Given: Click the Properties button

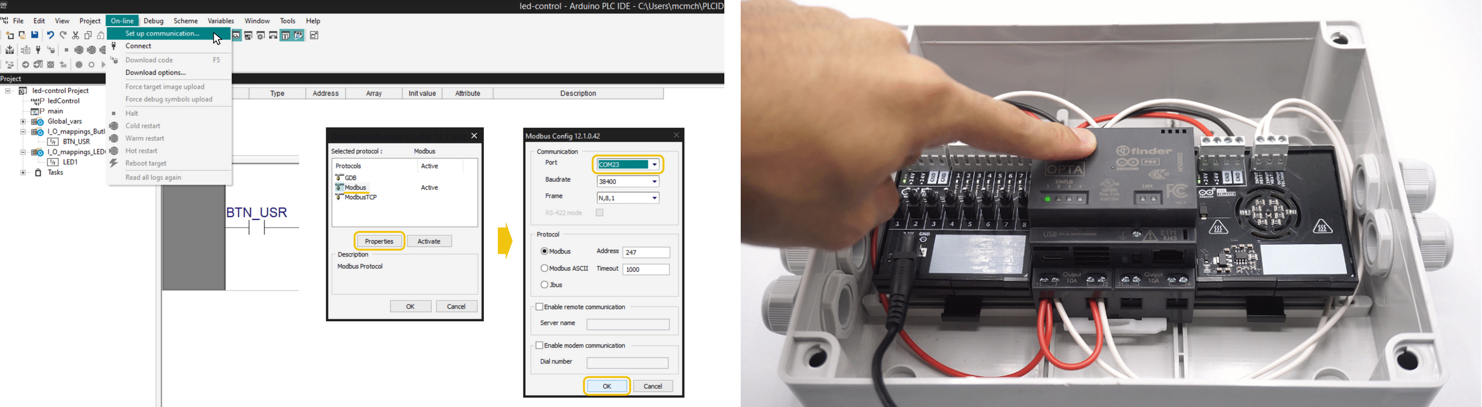Looking at the screenshot, I should click(379, 241).
